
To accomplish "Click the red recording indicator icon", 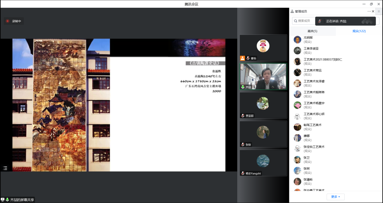I will tap(7, 21).
